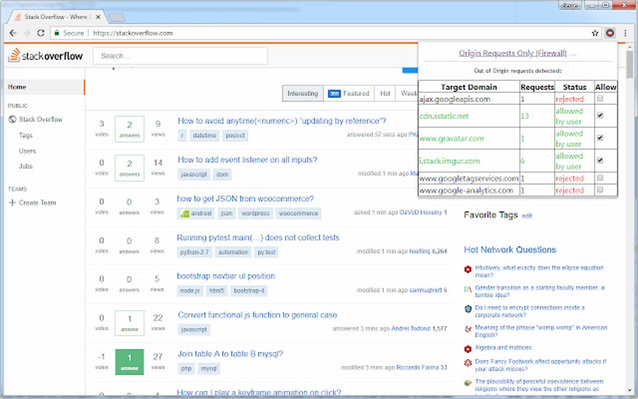Uncheck the cdn.sstatic.net allow checkbox

[600, 116]
